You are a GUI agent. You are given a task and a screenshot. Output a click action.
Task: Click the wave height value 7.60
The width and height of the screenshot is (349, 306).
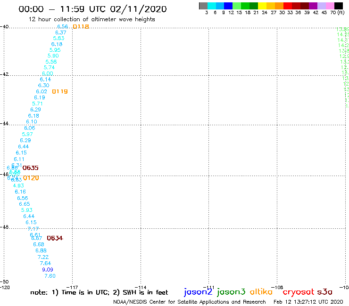tap(50, 276)
